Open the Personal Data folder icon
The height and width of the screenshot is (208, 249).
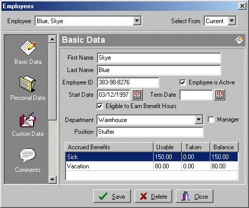point(27,84)
